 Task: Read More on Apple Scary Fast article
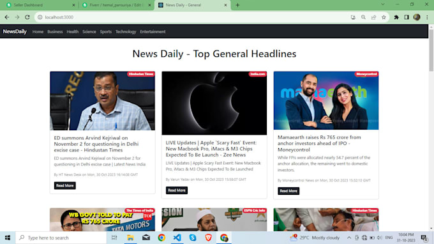click(177, 190)
